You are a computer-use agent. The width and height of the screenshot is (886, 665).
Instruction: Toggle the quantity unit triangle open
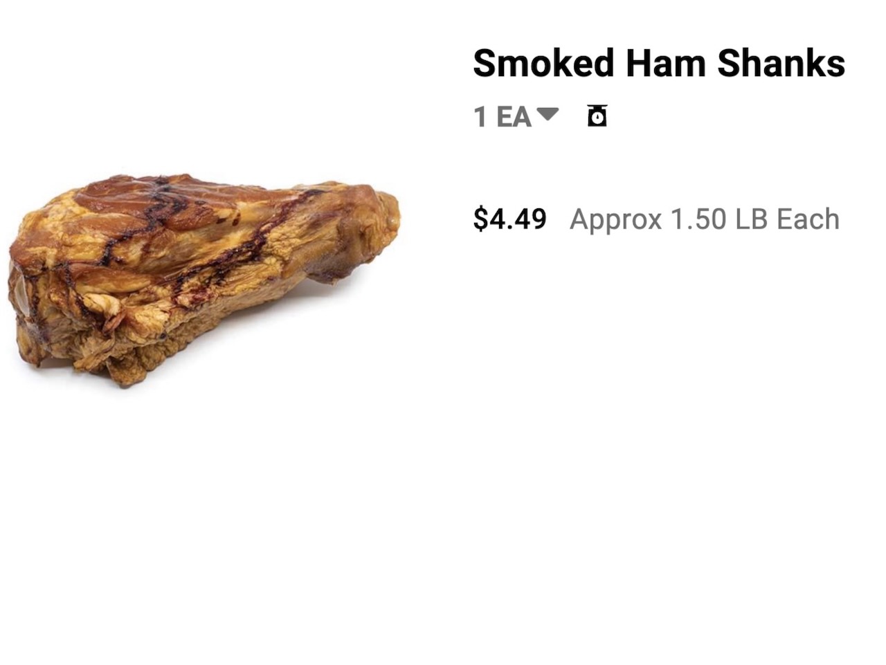547,114
